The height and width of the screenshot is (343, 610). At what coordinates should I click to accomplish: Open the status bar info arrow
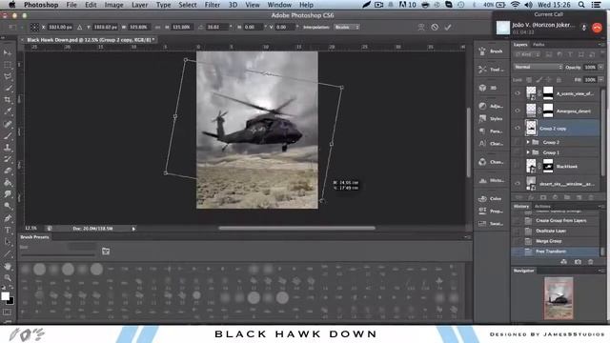tap(133, 229)
